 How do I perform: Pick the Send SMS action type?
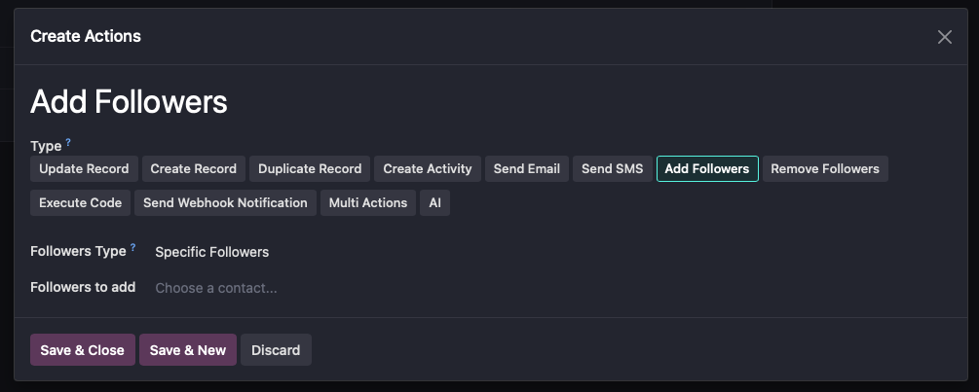pyautogui.click(x=612, y=169)
